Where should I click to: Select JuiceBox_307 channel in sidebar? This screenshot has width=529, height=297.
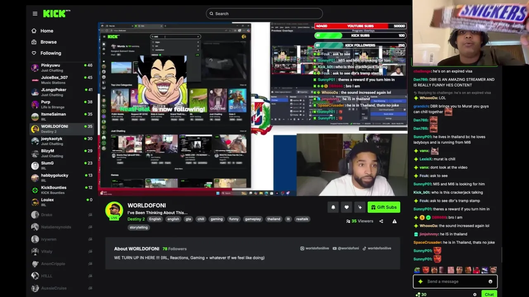(62, 80)
